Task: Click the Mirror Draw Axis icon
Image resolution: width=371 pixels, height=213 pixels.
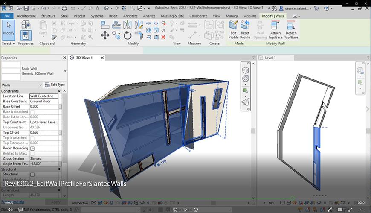Action: [x=139, y=25]
